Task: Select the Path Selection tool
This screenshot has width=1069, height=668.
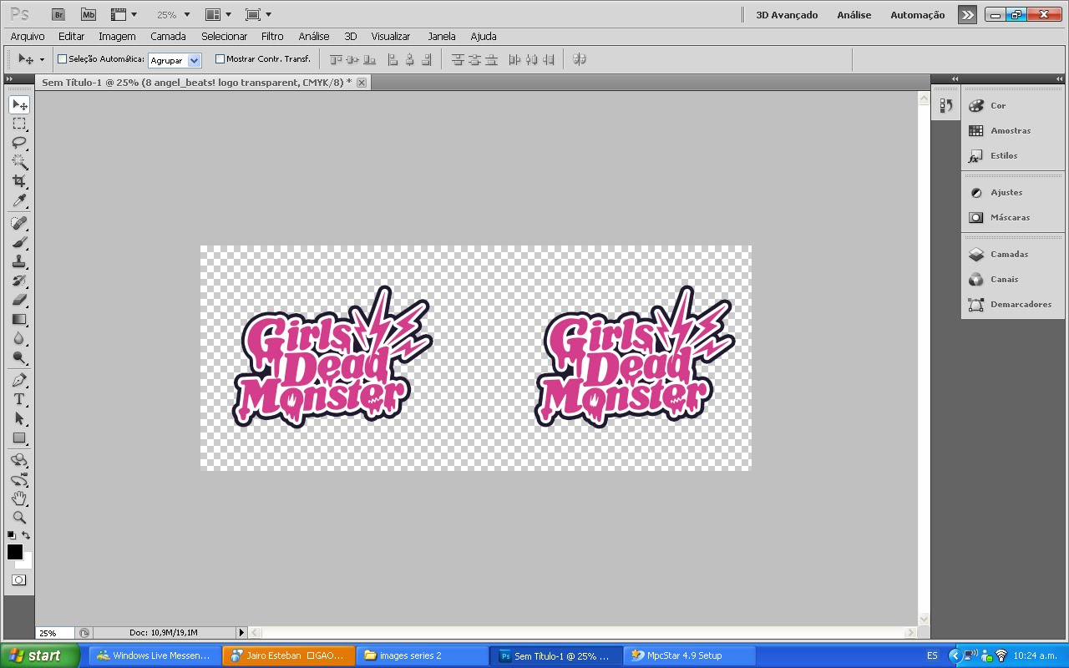Action: point(19,418)
